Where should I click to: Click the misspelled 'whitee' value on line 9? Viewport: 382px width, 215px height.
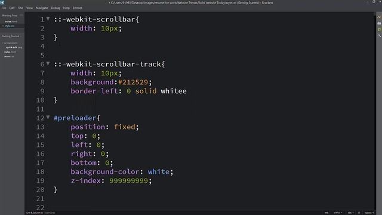(174, 91)
